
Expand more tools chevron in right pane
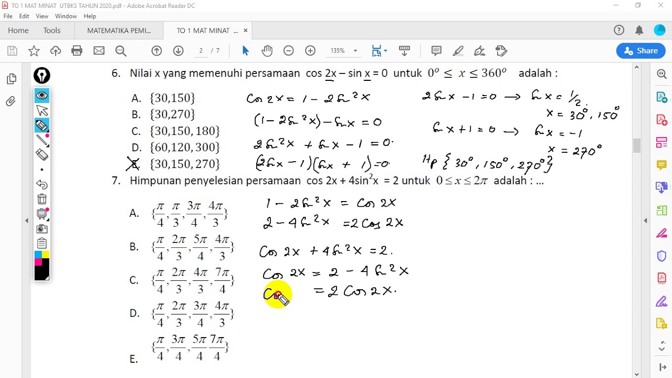[661, 348]
